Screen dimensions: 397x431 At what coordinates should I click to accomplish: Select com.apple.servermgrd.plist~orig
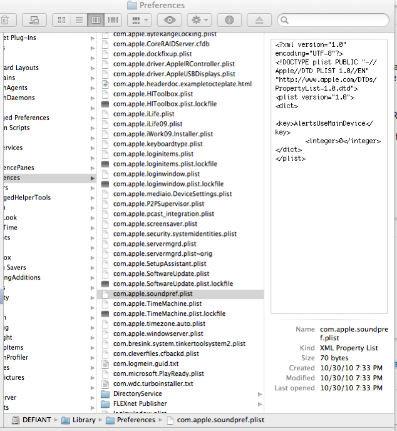coord(163,254)
